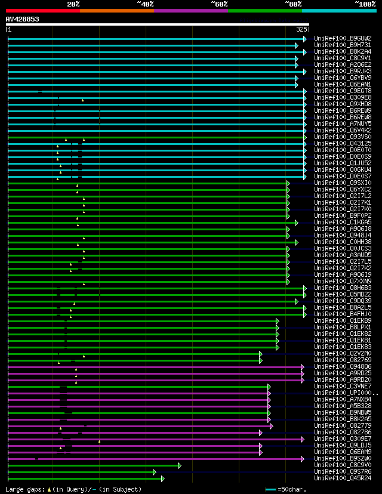Select the UniRef100_Q309E8 label
Viewport: 382px width, 494px height.
(x=343, y=97)
